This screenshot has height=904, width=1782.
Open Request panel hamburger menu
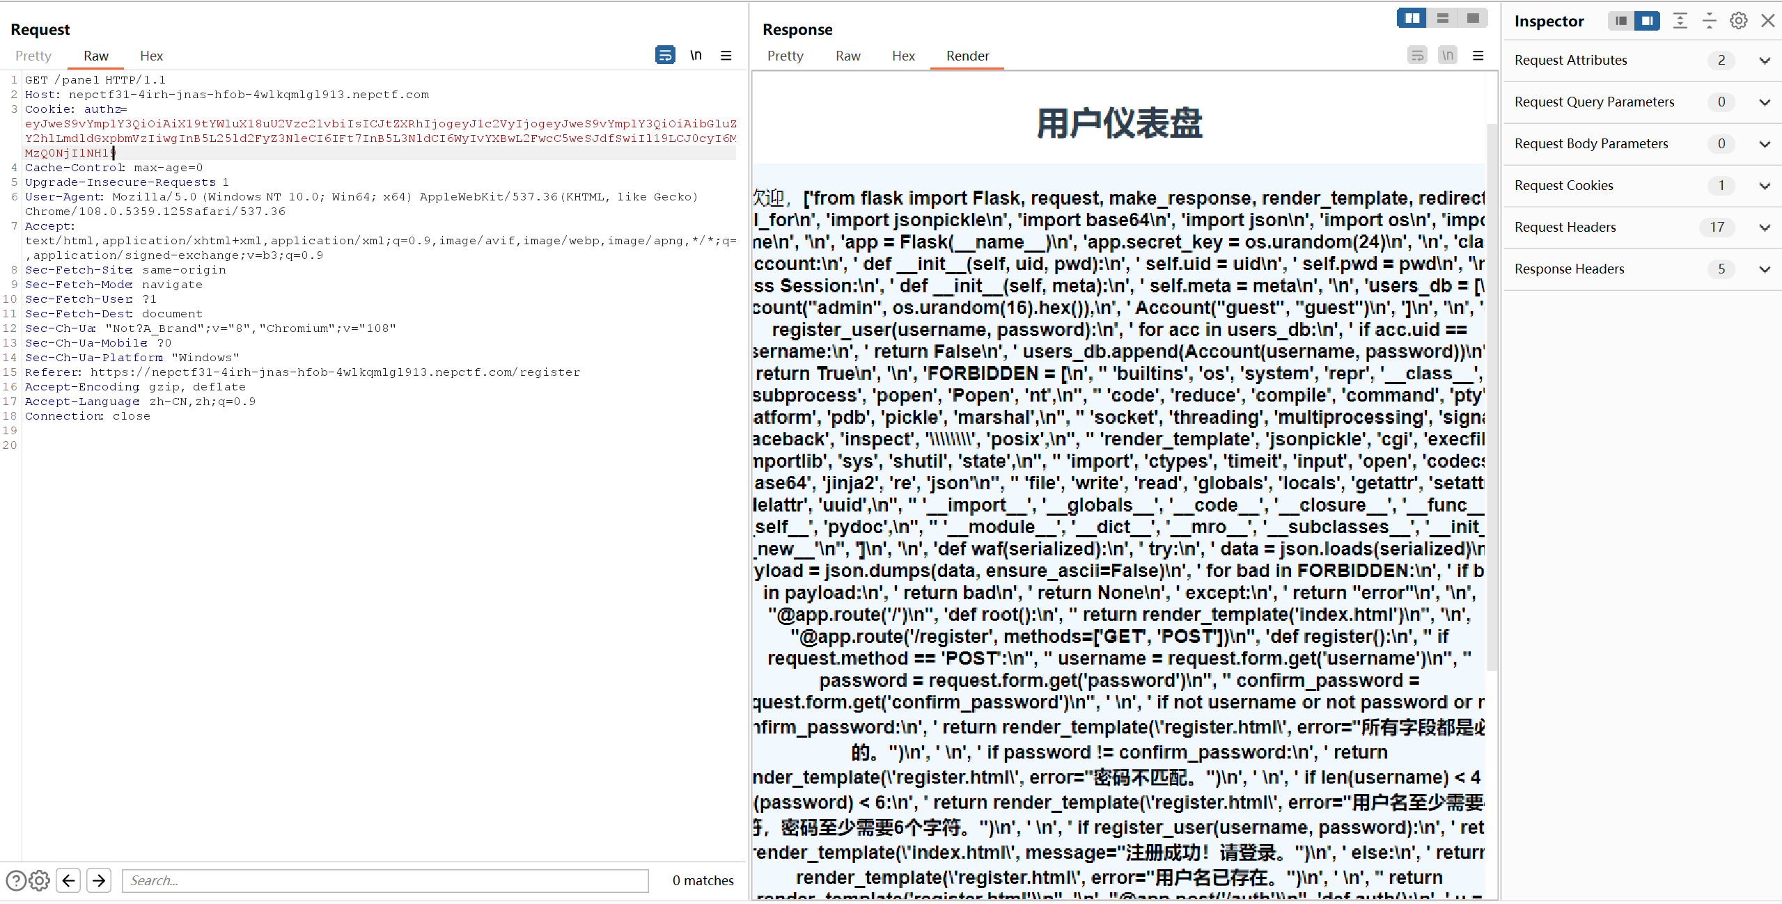726,55
